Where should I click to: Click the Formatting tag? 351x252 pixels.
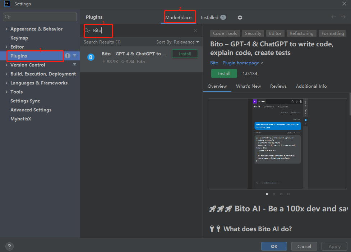(x=332, y=33)
